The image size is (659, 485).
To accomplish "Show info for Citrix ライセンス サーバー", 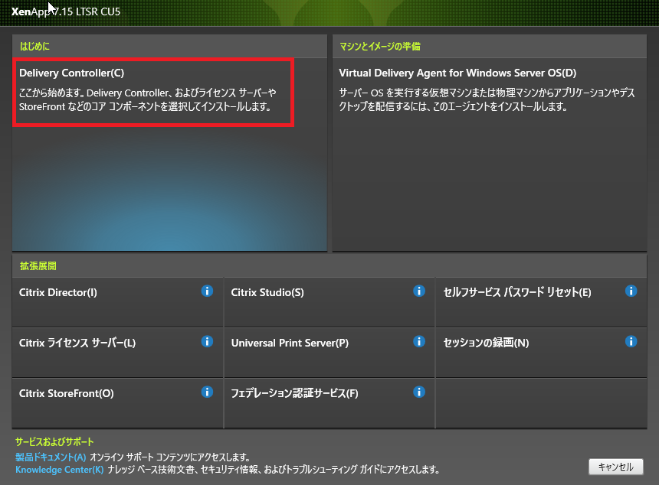I will click(x=207, y=341).
